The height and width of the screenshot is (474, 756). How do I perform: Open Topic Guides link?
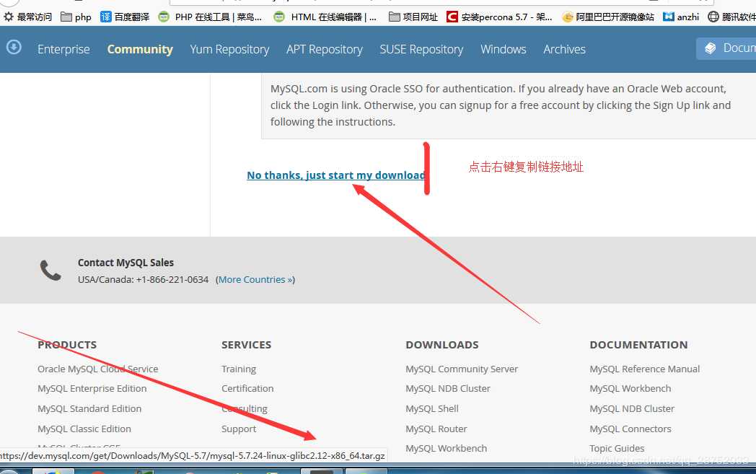[x=617, y=449]
